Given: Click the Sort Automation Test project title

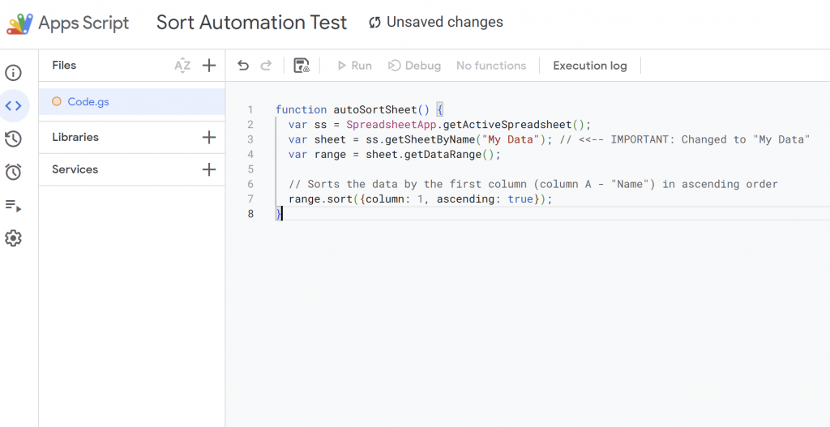Looking at the screenshot, I should click(x=251, y=23).
